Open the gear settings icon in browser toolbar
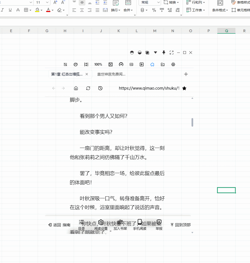Image resolution: width=250 pixels, height=263 pixels. (x=173, y=64)
